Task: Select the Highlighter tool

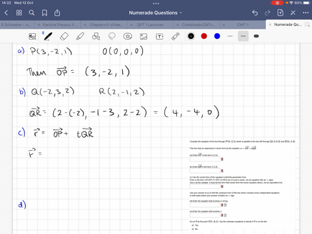Action: (80, 36)
